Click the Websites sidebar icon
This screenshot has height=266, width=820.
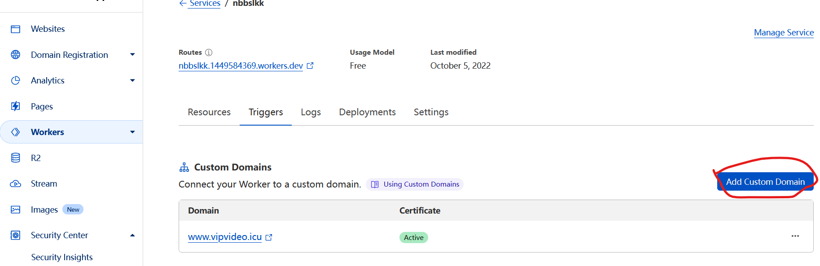[x=16, y=29]
